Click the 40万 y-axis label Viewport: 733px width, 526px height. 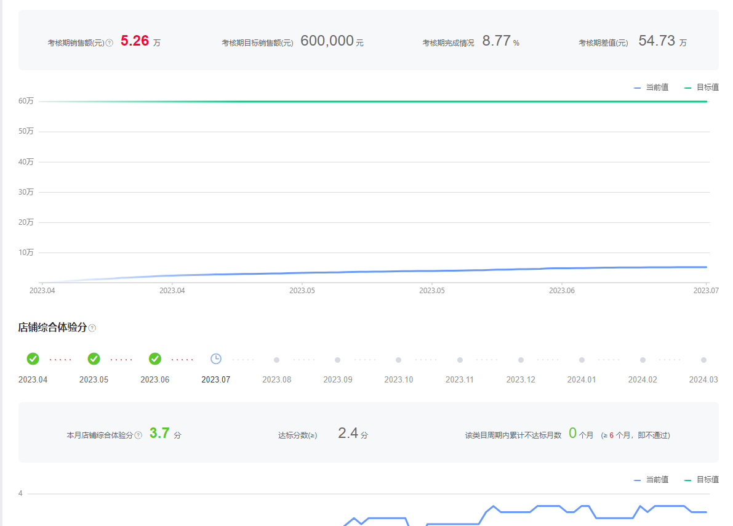[26, 162]
